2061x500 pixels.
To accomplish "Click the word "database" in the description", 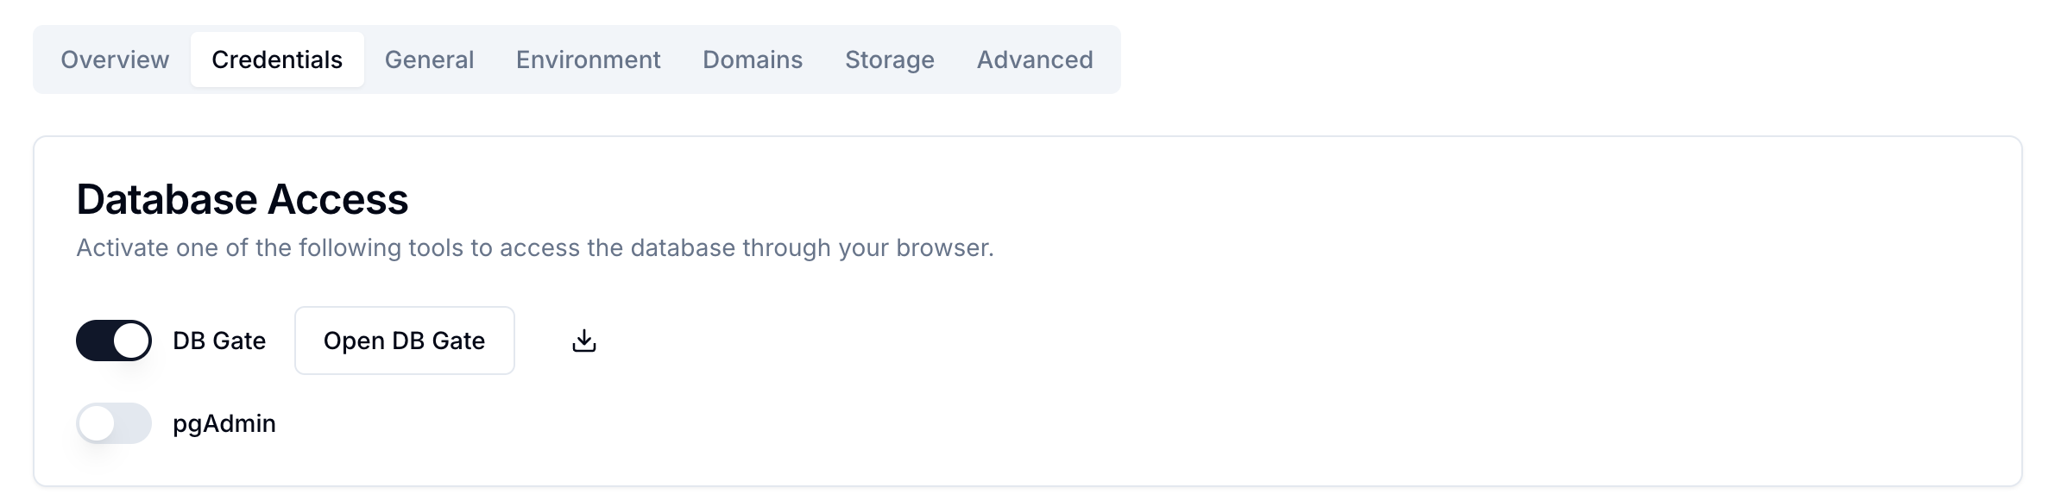I will (683, 247).
